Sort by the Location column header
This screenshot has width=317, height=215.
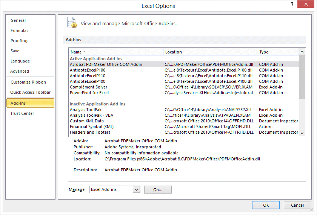pos(211,52)
